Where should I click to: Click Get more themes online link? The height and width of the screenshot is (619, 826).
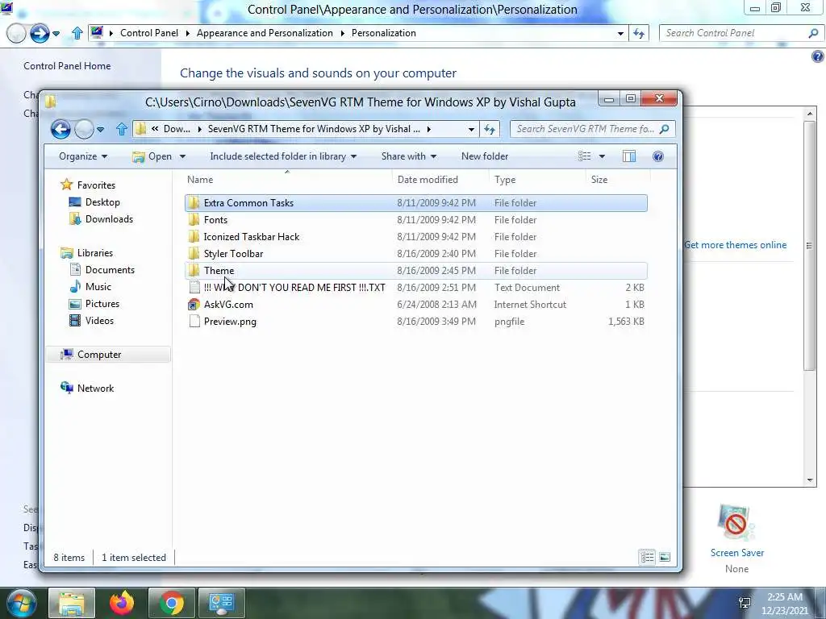[x=736, y=245]
